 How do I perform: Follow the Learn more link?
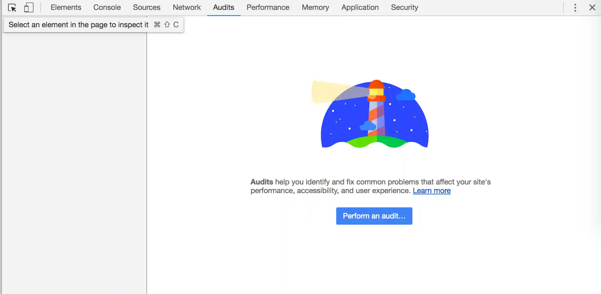pyautogui.click(x=432, y=191)
